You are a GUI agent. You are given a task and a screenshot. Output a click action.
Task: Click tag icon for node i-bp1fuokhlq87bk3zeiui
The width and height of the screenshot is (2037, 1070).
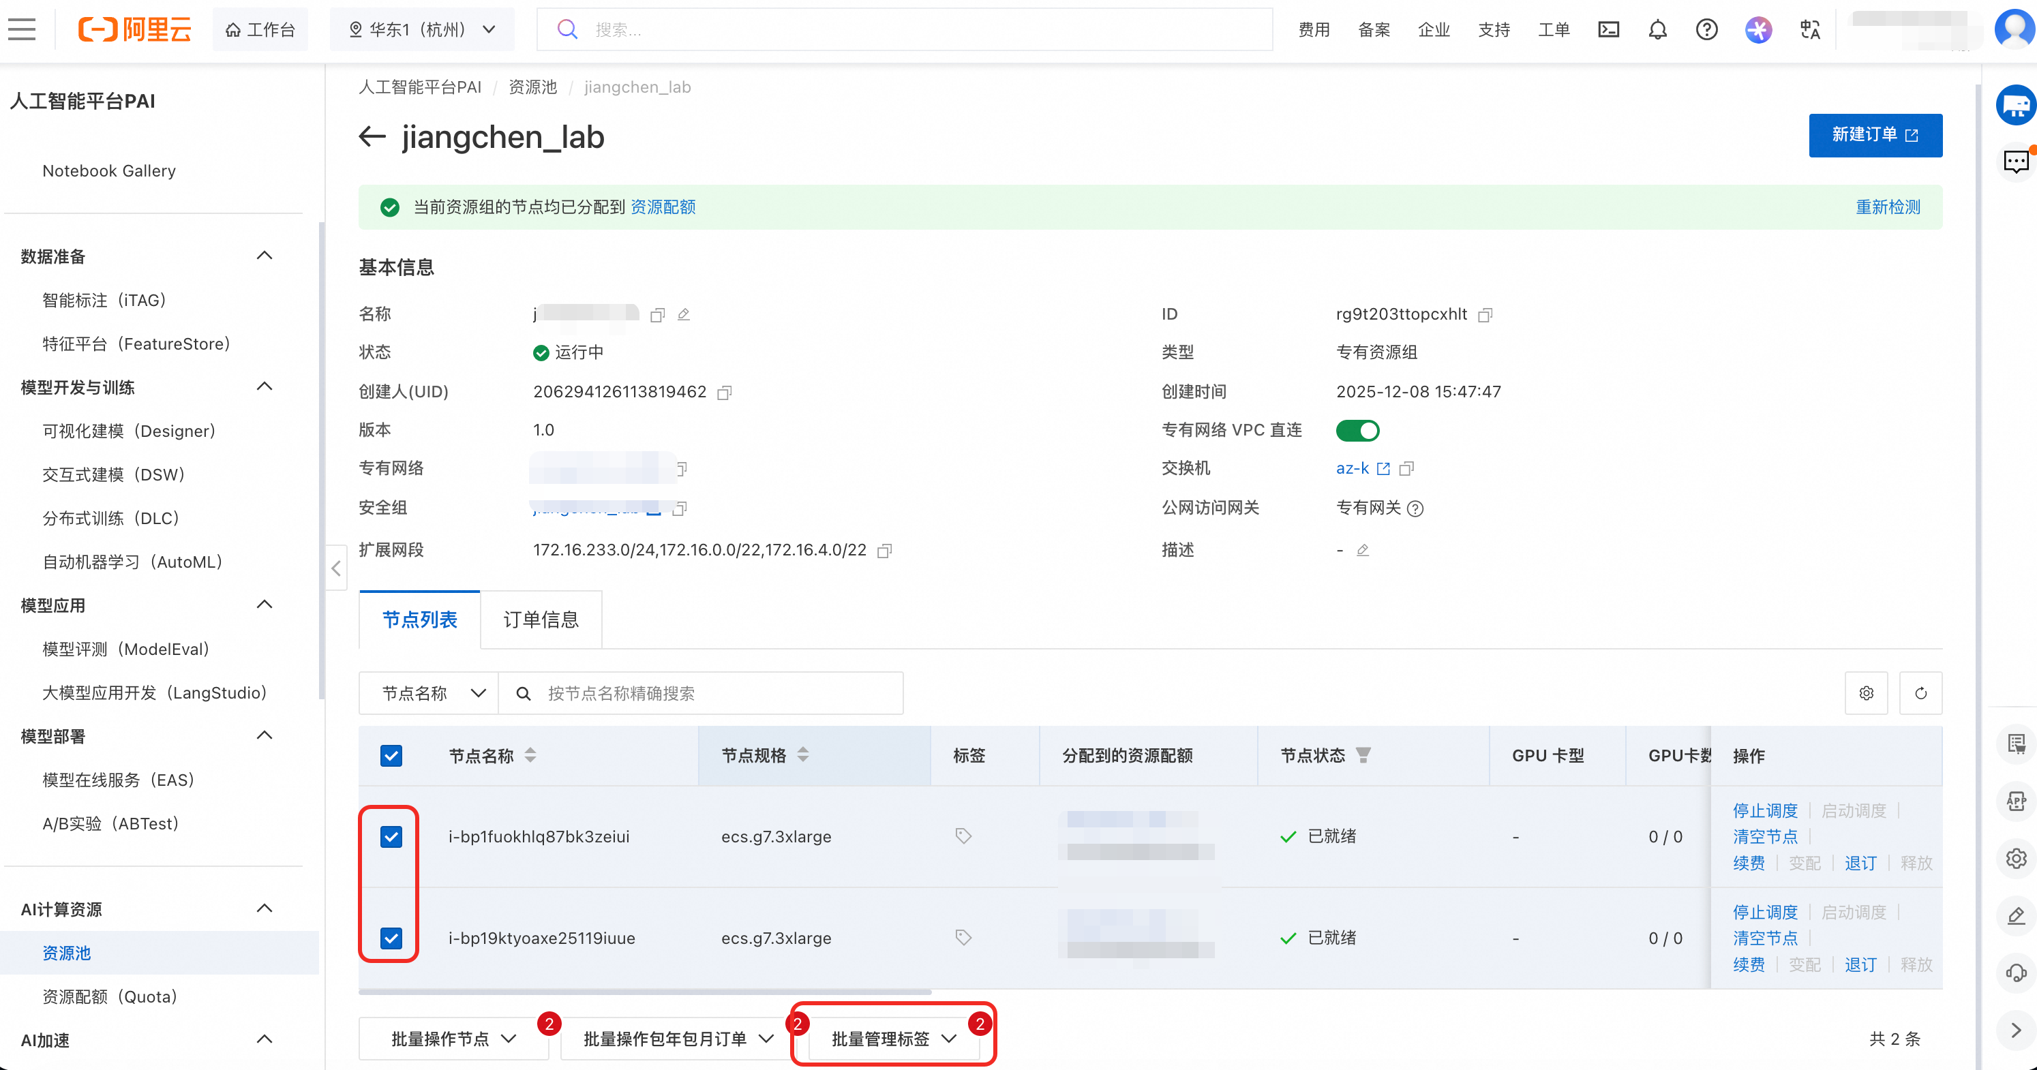pyautogui.click(x=963, y=836)
